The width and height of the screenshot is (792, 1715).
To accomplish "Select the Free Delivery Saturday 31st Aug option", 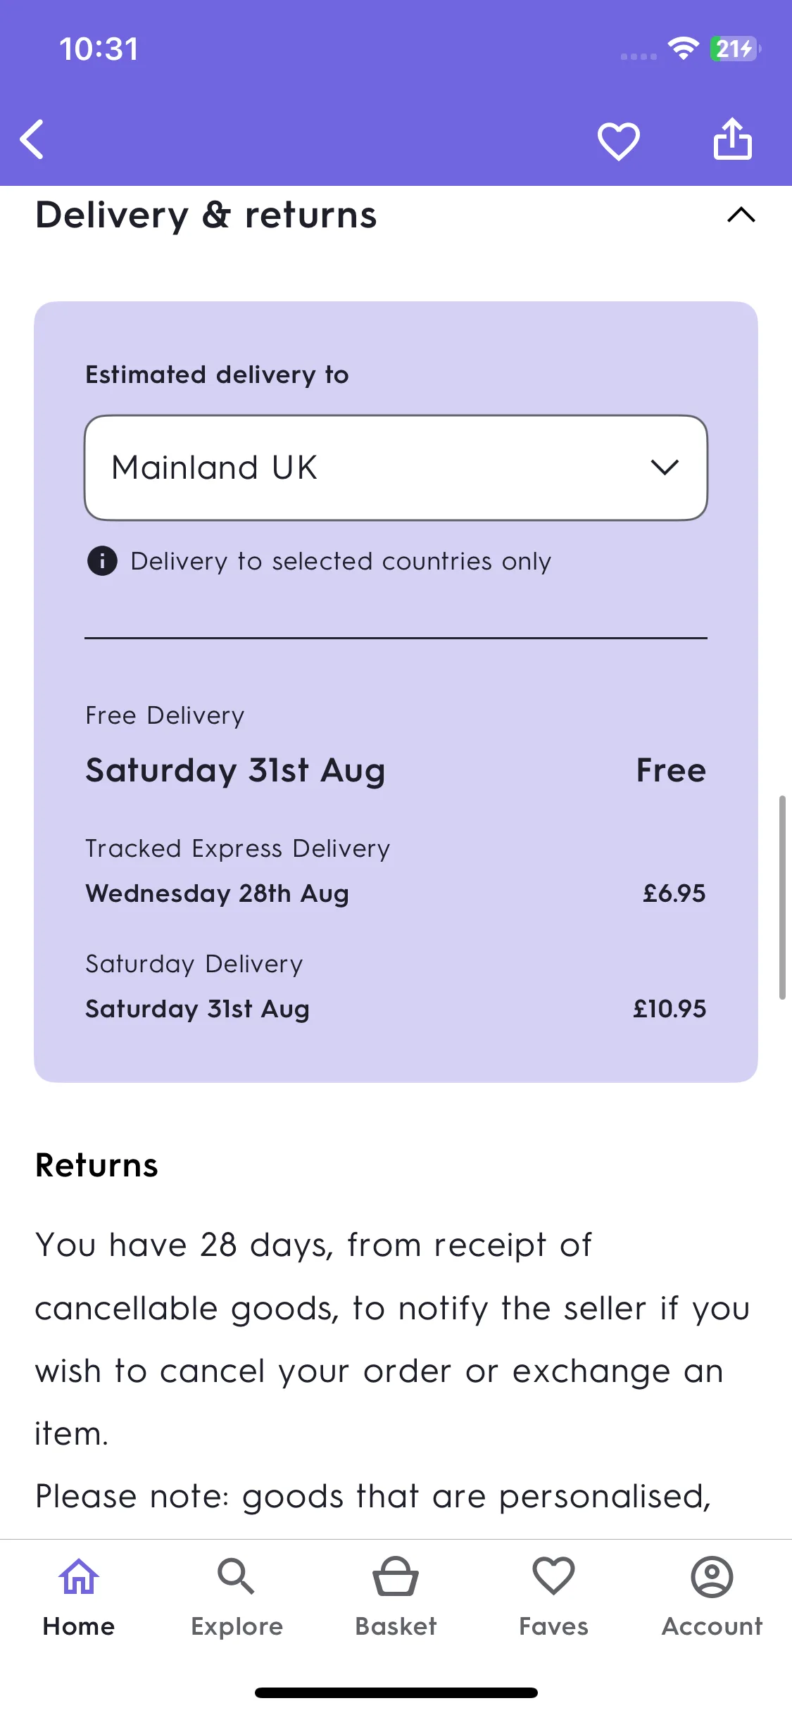I will point(396,745).
